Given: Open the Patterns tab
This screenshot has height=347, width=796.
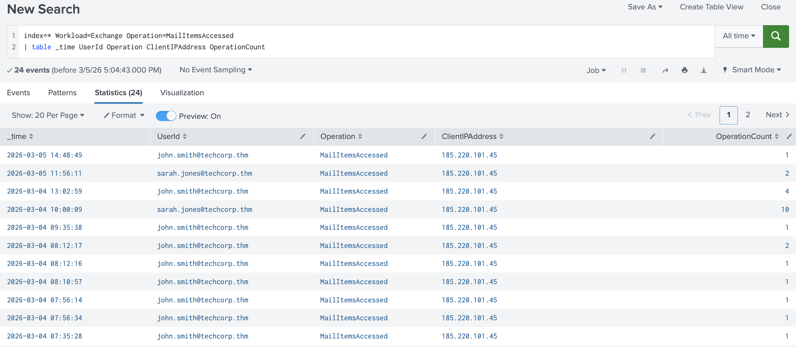Looking at the screenshot, I should click(62, 93).
